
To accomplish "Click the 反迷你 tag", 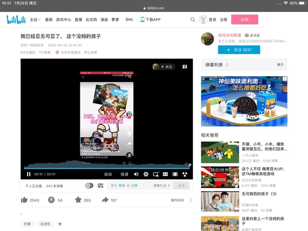I will 45,224.
